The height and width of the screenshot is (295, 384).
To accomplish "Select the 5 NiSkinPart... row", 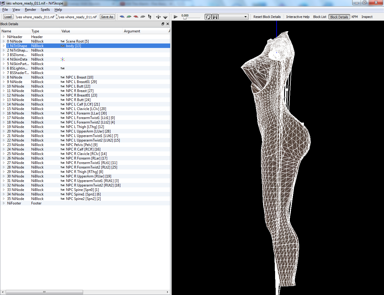I will pyautogui.click(x=85, y=64).
